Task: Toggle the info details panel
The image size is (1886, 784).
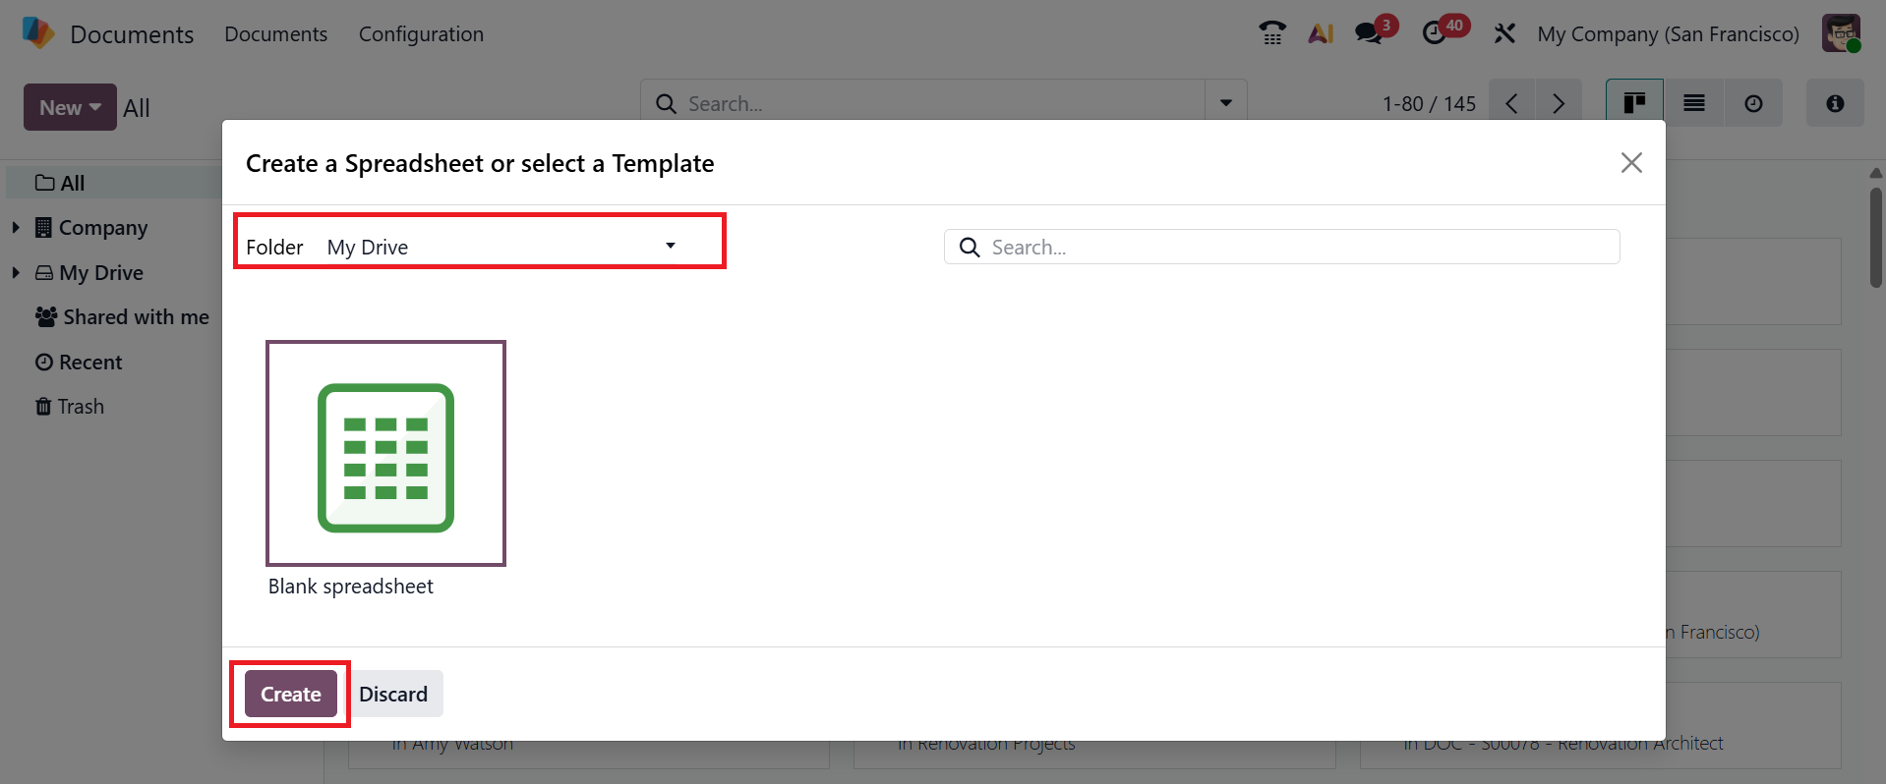Action: (x=1835, y=103)
